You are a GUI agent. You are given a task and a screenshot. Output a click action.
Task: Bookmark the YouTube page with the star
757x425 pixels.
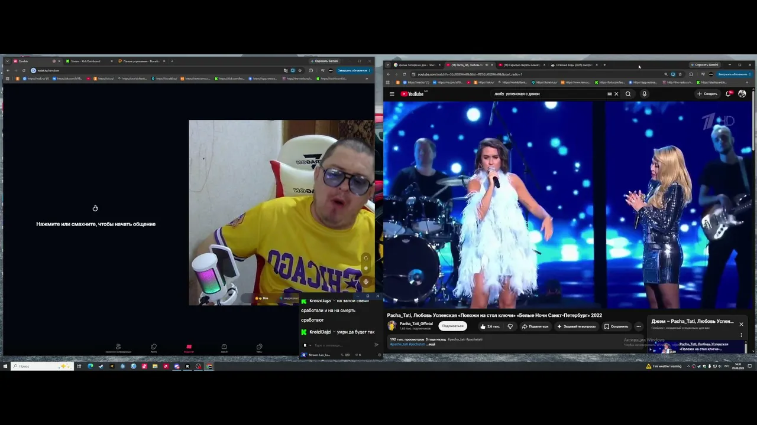(x=680, y=74)
